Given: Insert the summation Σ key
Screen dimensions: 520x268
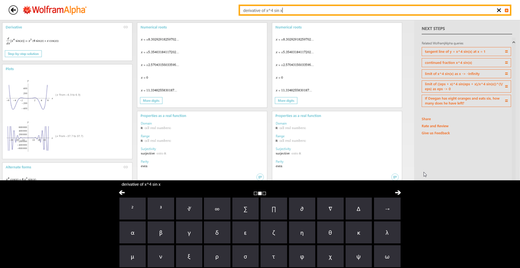Looking at the screenshot, I should coord(245,208).
